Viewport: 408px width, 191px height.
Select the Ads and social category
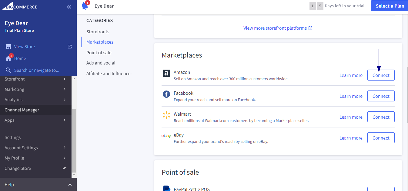(101, 63)
